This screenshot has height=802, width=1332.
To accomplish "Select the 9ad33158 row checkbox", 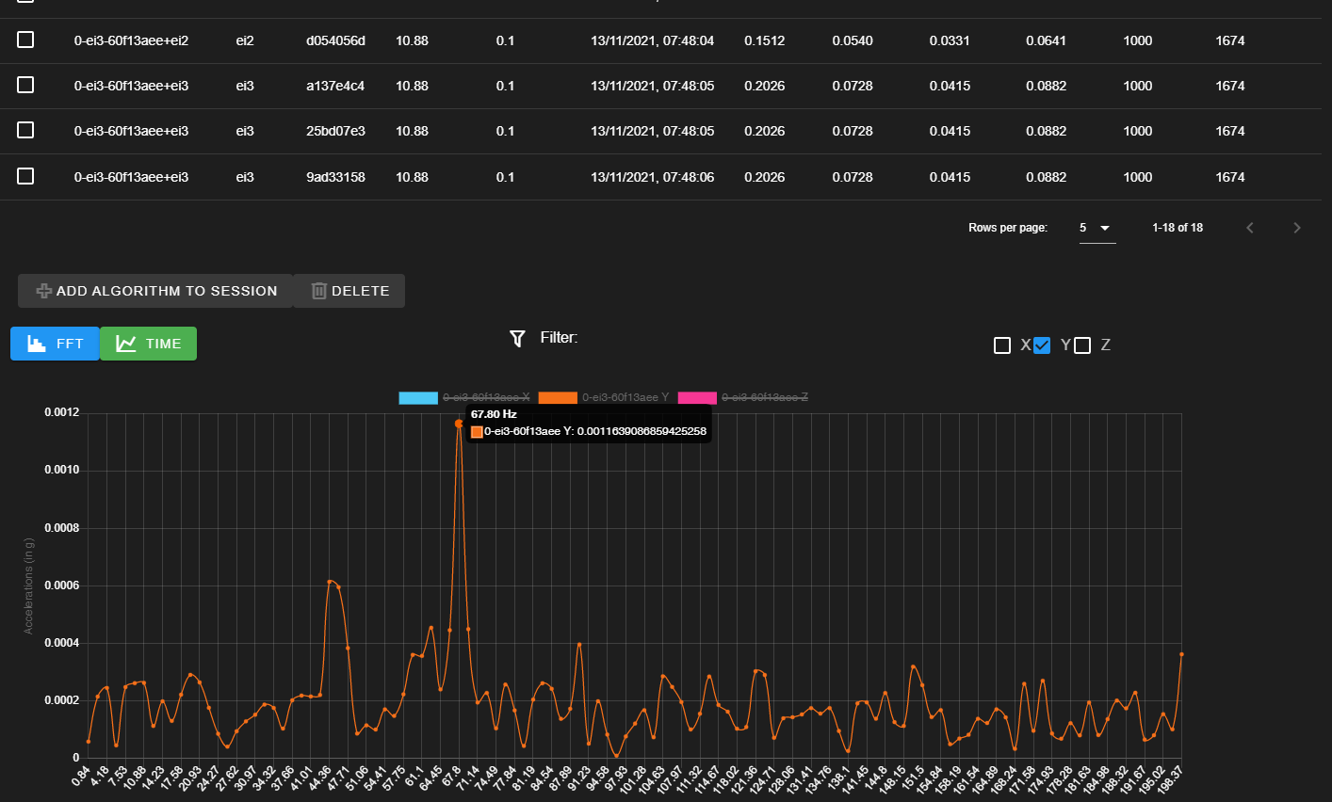I will click(x=25, y=176).
